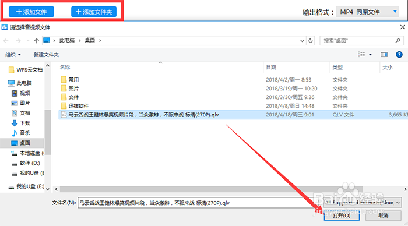Open 图片 in the navigation pane

click(x=21, y=103)
